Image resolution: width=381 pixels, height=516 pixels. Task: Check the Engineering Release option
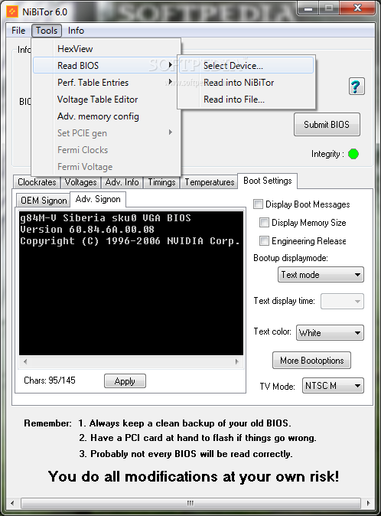tap(264, 241)
